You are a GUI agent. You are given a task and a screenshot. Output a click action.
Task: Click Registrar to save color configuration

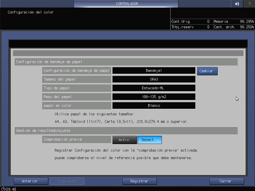point(139,181)
